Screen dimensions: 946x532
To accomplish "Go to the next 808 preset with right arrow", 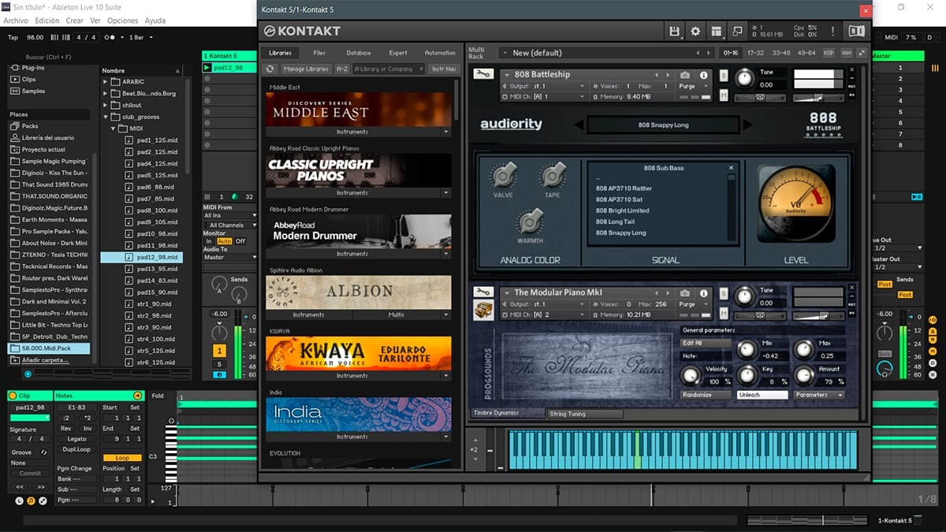I will tap(747, 125).
